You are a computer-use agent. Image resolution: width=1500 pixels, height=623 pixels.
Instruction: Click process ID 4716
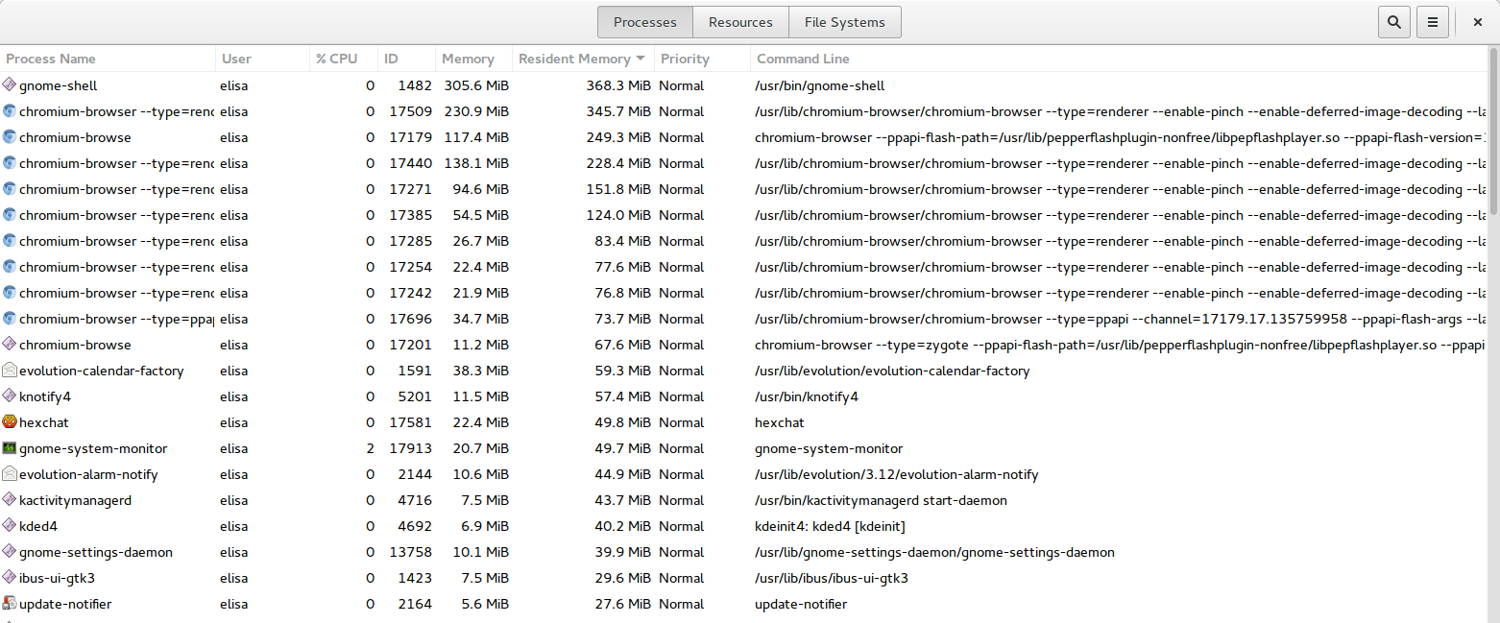click(415, 500)
